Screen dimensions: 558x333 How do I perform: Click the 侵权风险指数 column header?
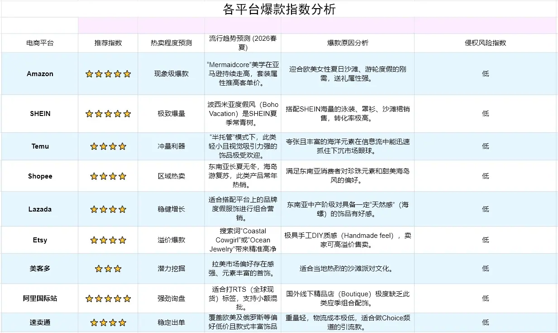coord(486,43)
